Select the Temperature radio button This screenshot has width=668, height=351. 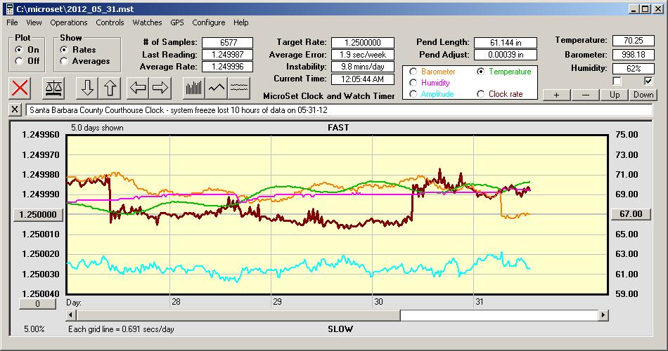480,72
